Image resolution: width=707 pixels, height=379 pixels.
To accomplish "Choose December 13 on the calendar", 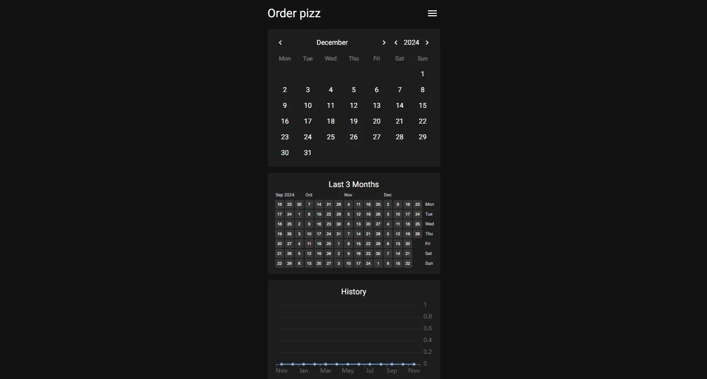I will tap(377, 105).
